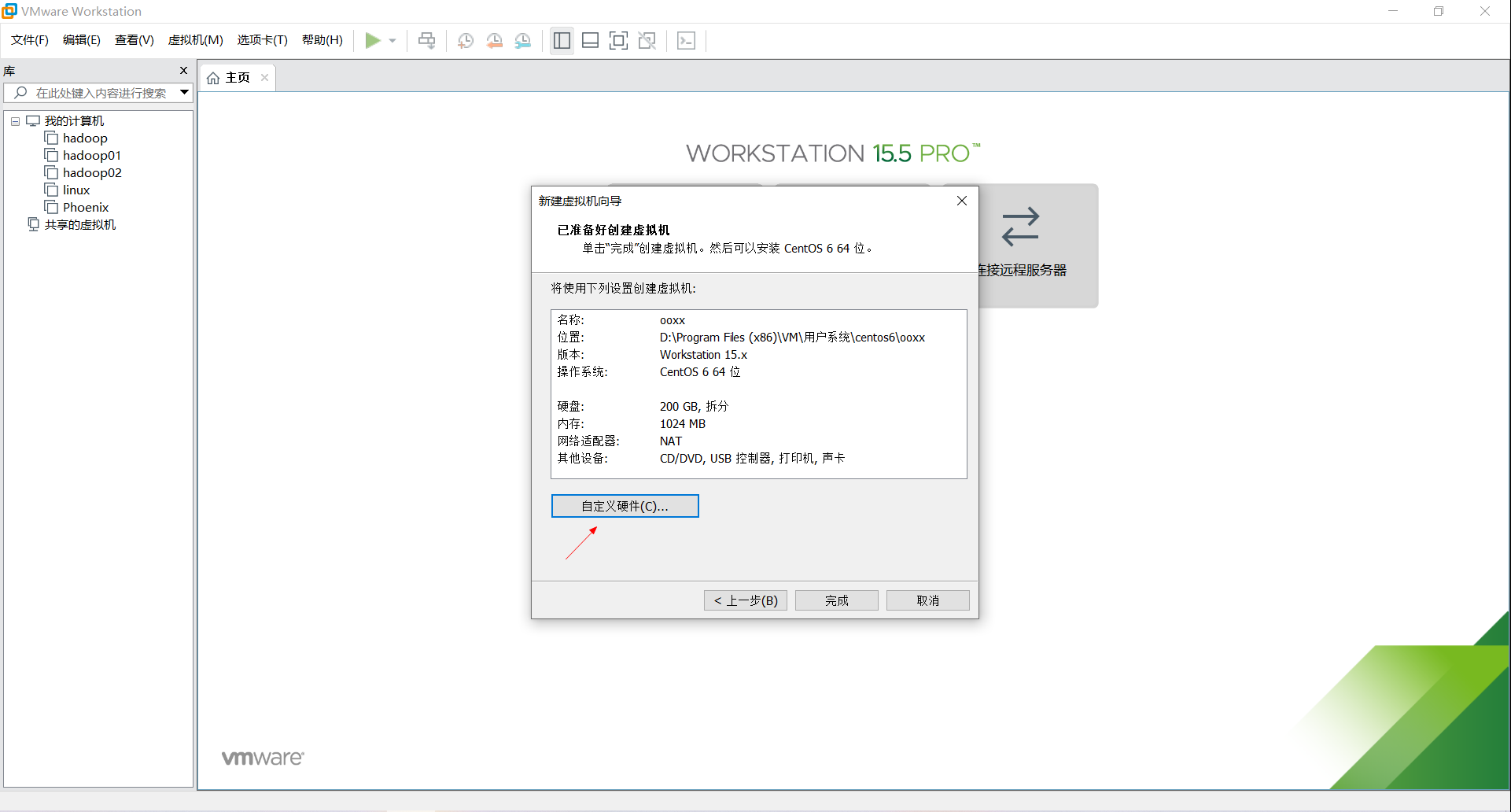
Task: Click the 取消 button in wizard
Action: coord(928,600)
